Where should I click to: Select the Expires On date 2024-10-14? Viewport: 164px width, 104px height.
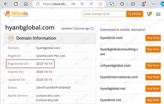pos(44,72)
